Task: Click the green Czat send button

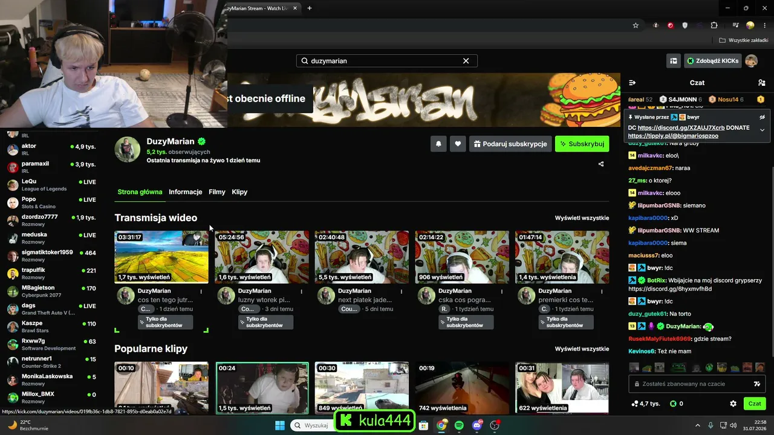Action: pyautogui.click(x=755, y=404)
